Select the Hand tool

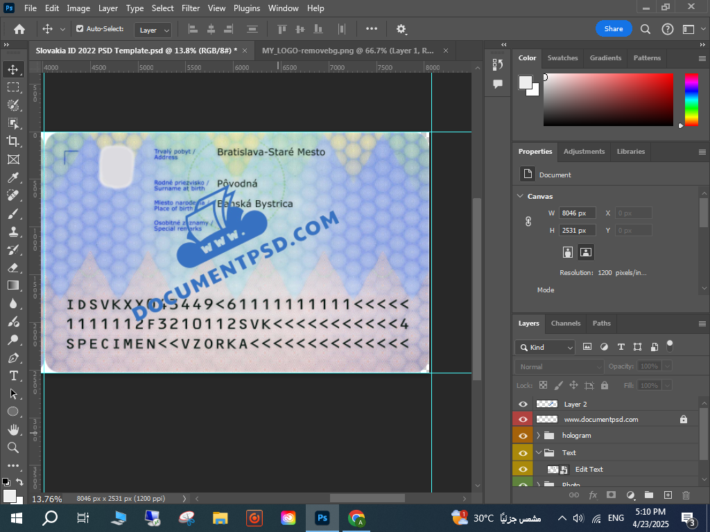(13, 429)
